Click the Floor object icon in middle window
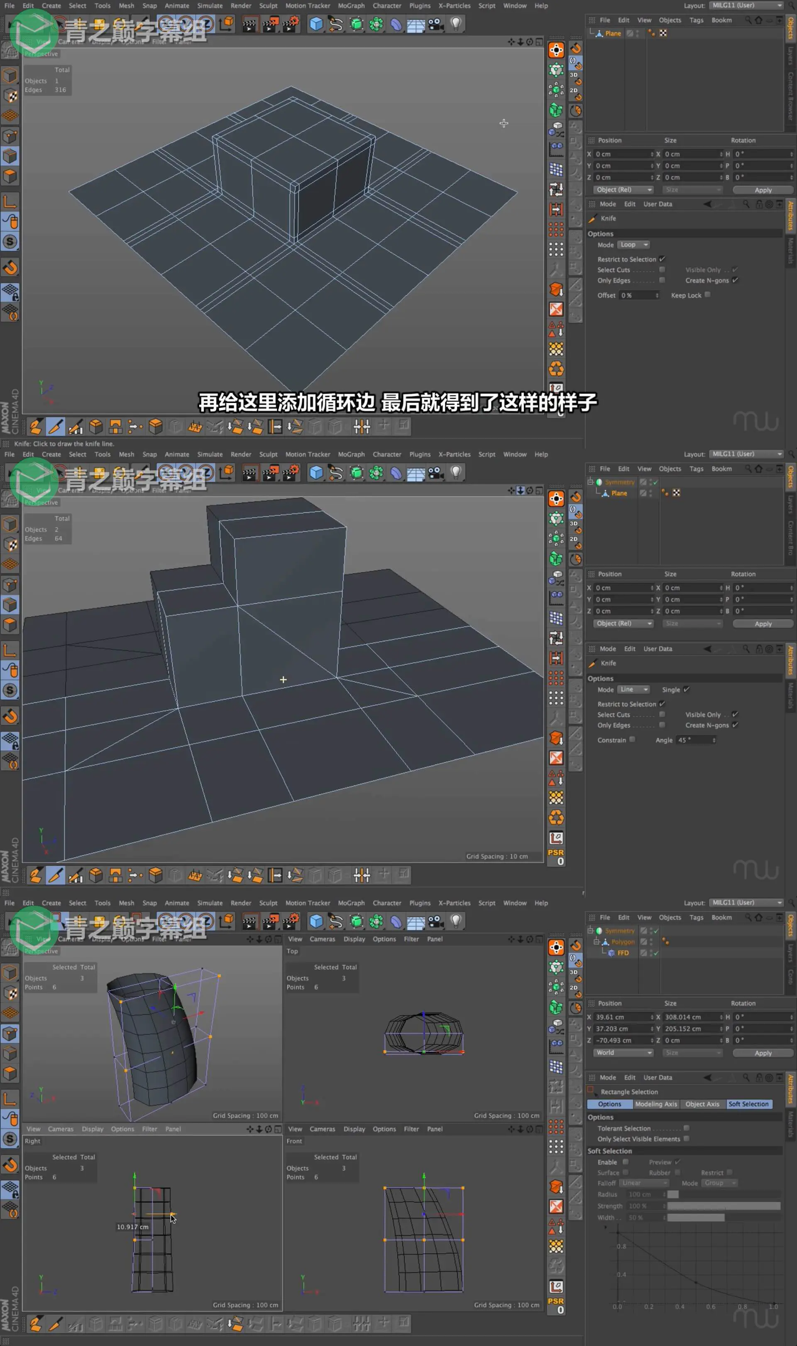 pos(416,473)
